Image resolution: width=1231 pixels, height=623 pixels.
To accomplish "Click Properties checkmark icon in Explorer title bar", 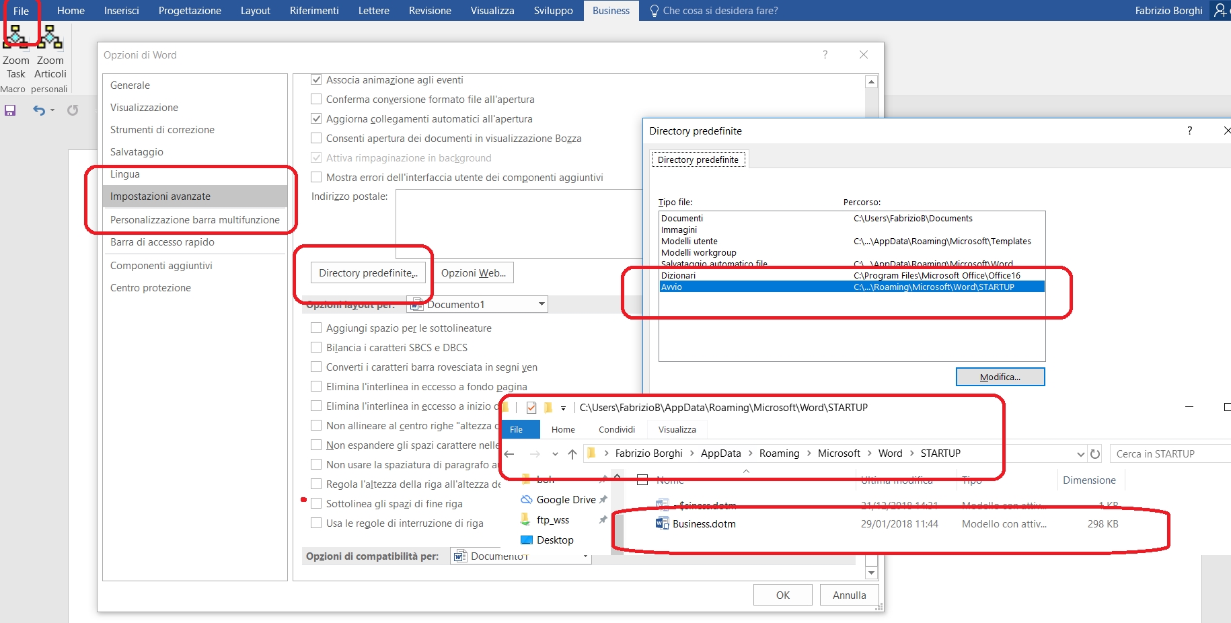I will (x=531, y=407).
